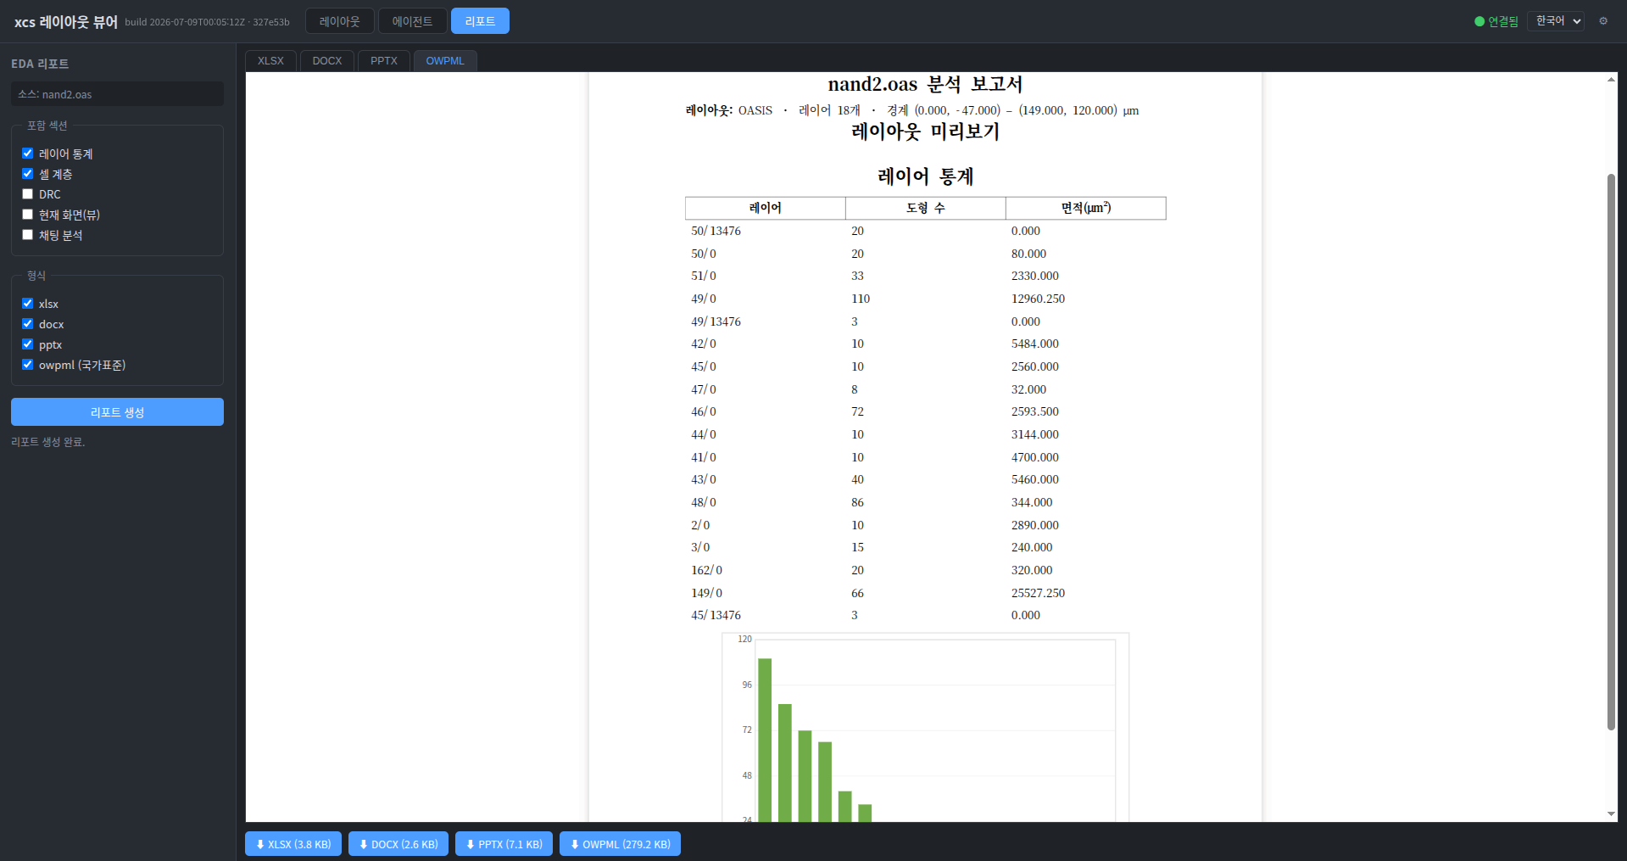Select the 리포트 tab
Viewport: 1627px width, 861px height.
[x=480, y=21]
